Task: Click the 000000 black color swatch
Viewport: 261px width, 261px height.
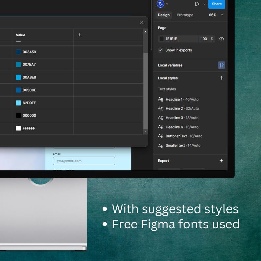Action: (x=18, y=115)
